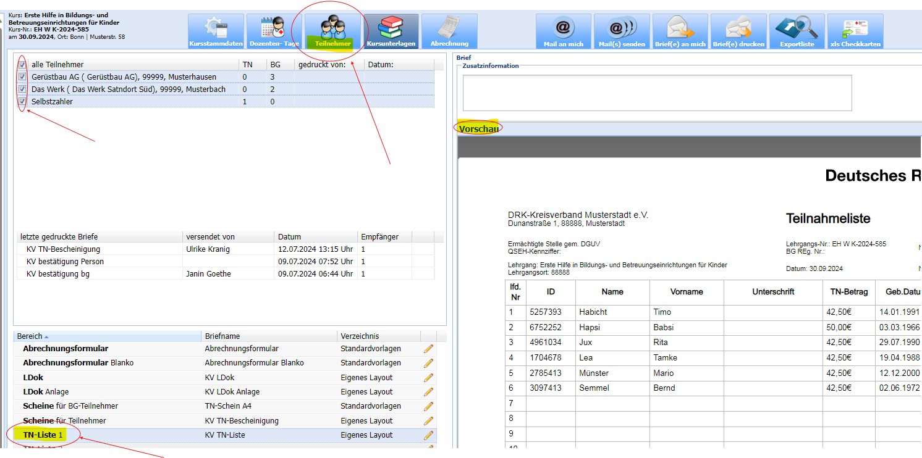Edit KV LDok with pencil icon

click(428, 378)
